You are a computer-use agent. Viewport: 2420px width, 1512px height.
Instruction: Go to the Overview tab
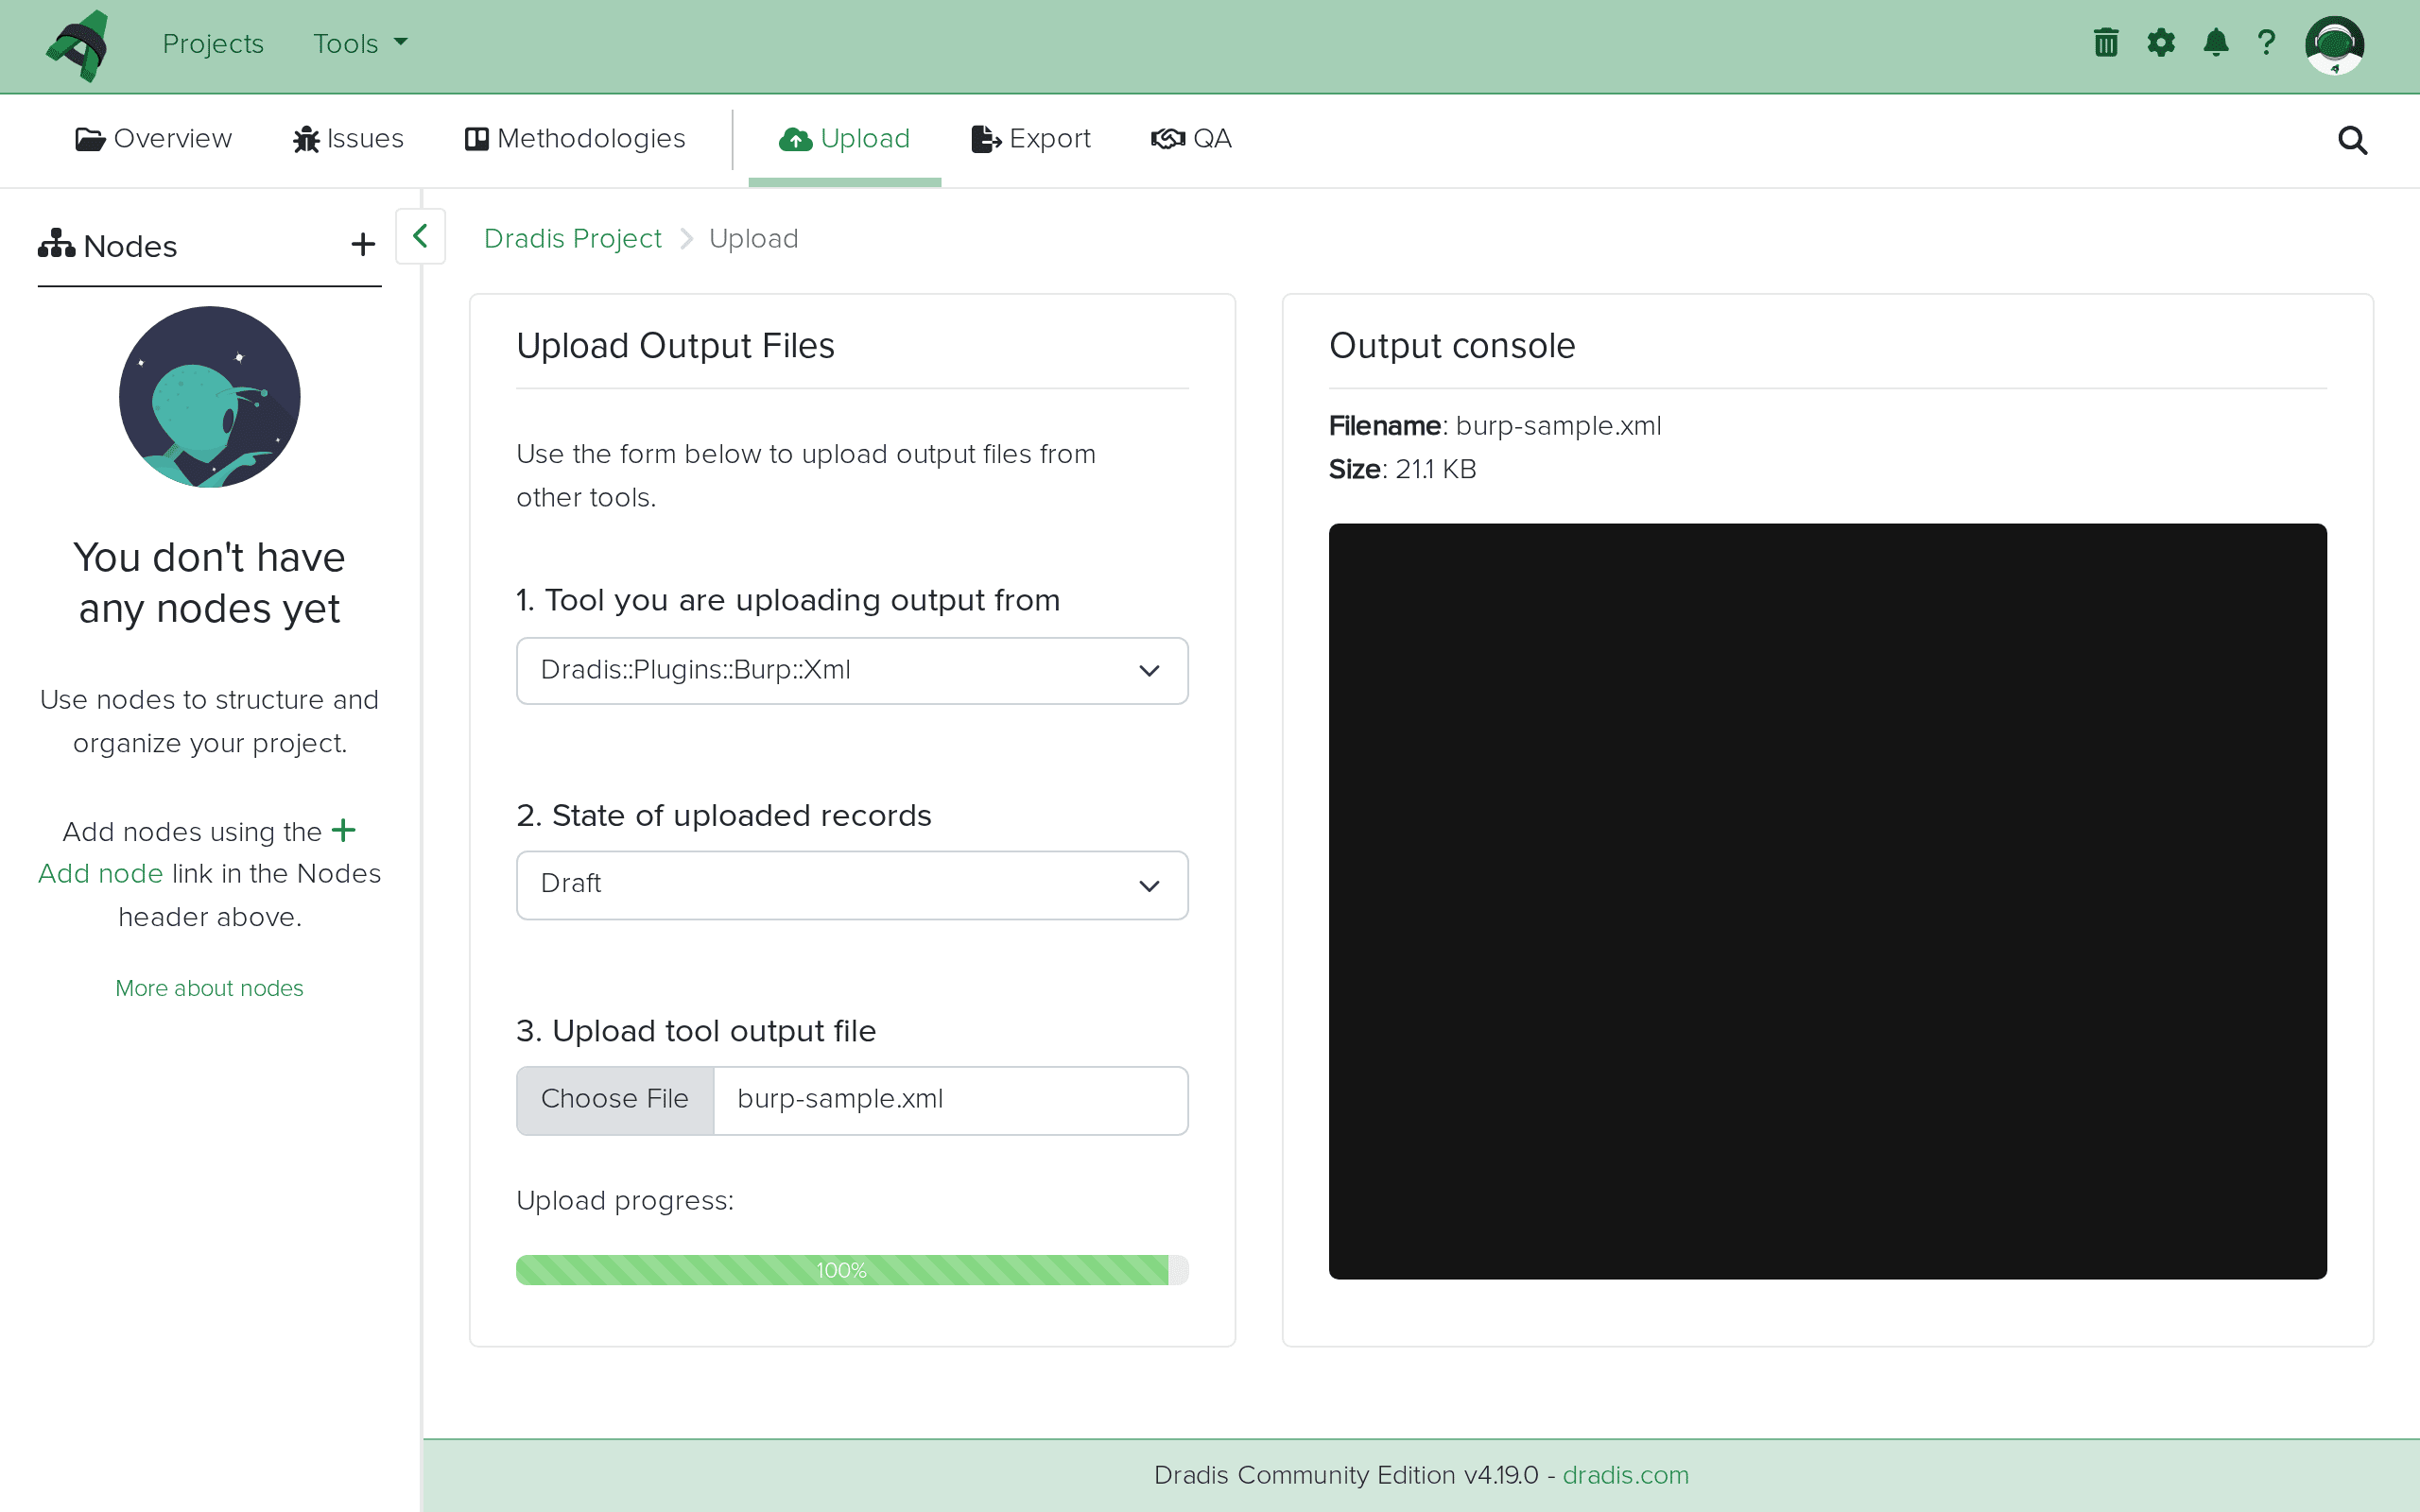(x=153, y=139)
